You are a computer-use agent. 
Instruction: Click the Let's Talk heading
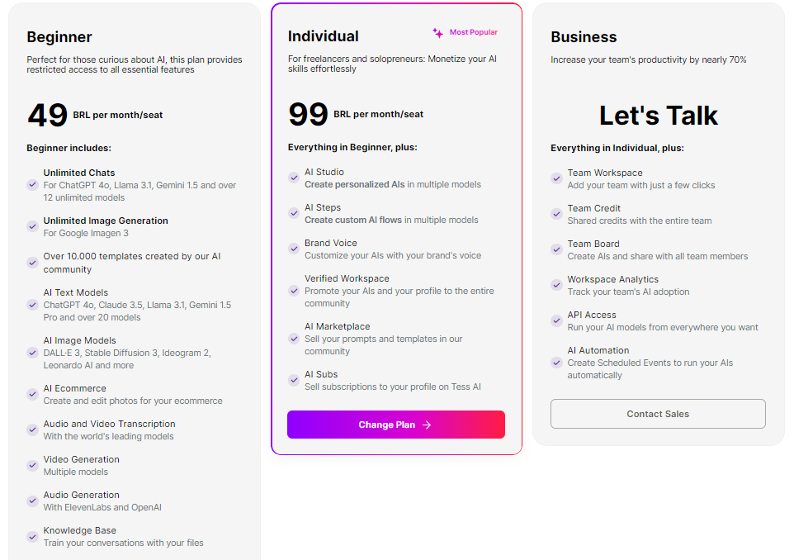[x=658, y=116]
